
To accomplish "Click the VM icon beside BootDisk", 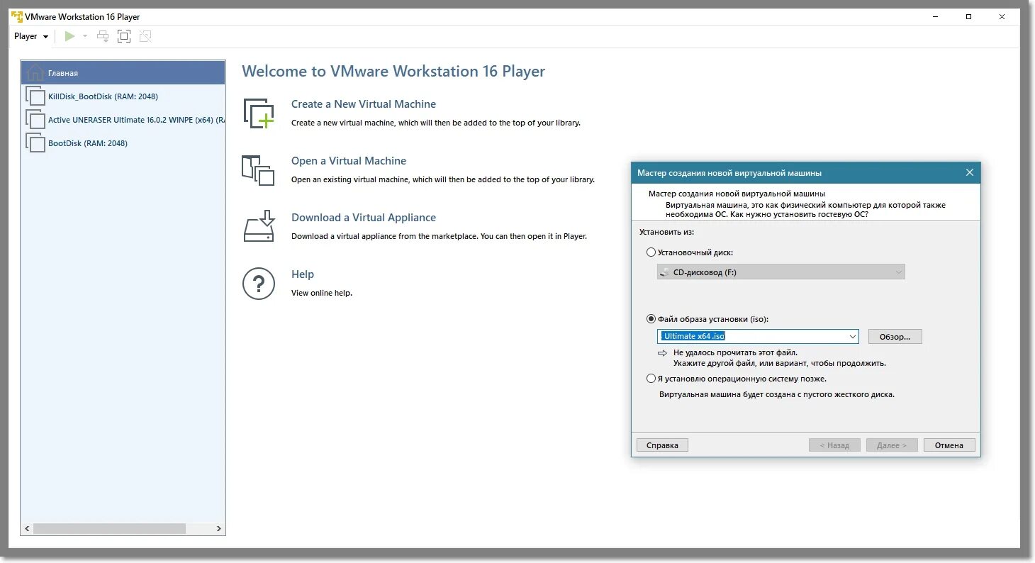I will [x=35, y=143].
